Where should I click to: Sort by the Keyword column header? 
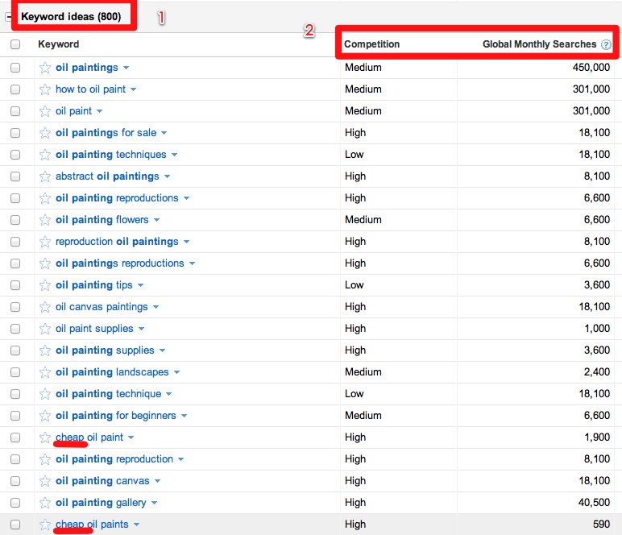59,45
